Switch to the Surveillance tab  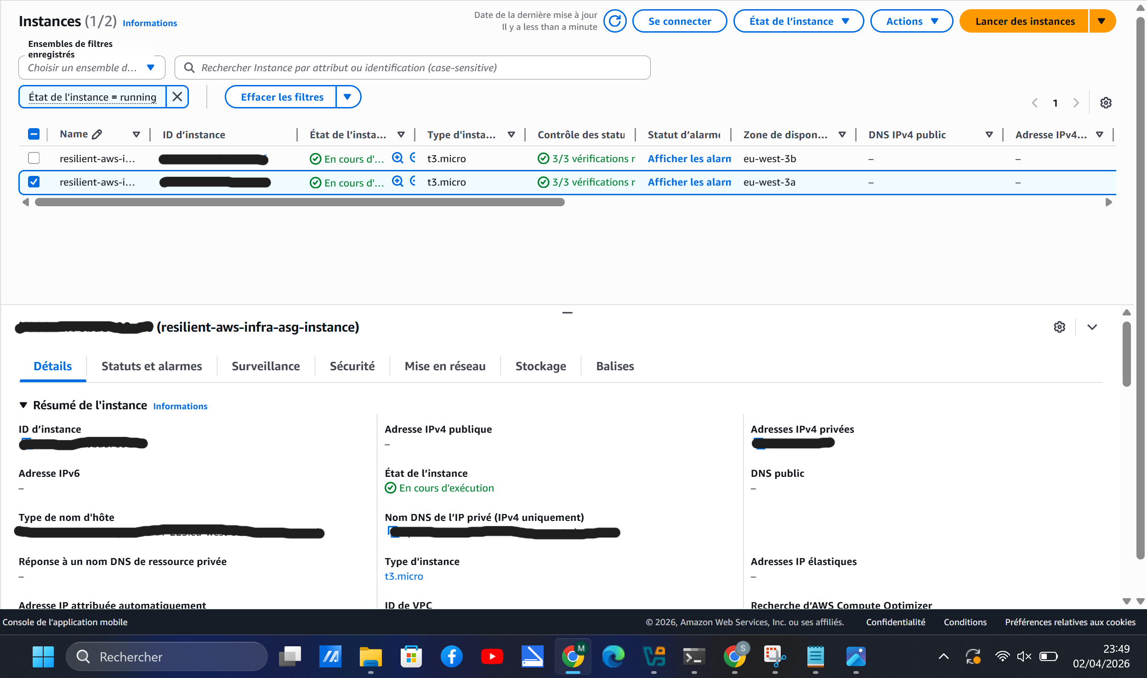[x=266, y=366]
